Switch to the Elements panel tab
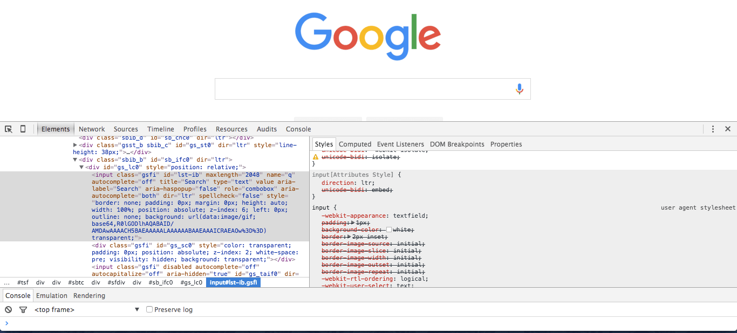Image resolution: width=737 pixels, height=333 pixels. (x=56, y=129)
